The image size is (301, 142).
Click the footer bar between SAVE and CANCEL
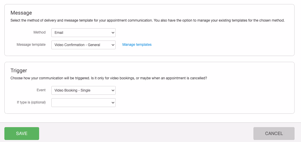pyautogui.click(x=146, y=134)
